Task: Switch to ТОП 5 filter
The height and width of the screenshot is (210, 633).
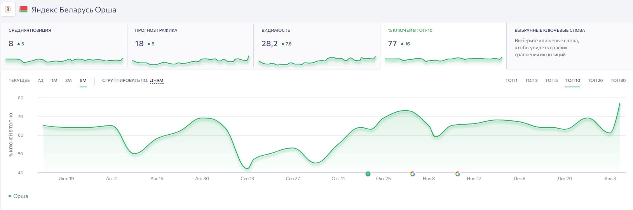Action: (x=551, y=80)
